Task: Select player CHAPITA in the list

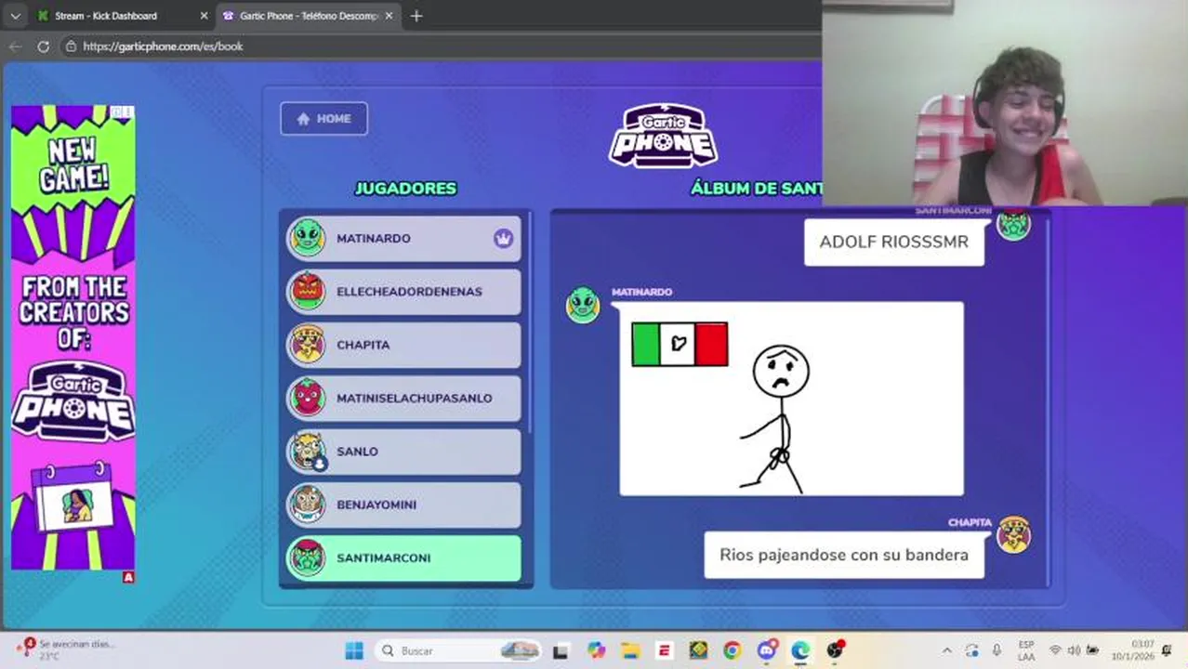Action: (403, 345)
